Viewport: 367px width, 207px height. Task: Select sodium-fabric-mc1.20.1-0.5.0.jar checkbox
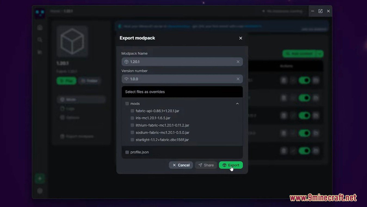click(132, 133)
